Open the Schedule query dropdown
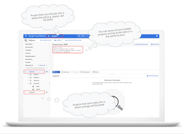 coord(86,72)
